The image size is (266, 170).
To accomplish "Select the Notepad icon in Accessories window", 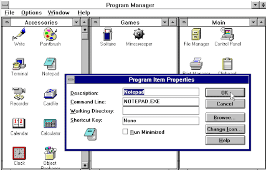I will 50,64.
